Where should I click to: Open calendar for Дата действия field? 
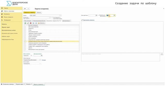coord(96,15)
